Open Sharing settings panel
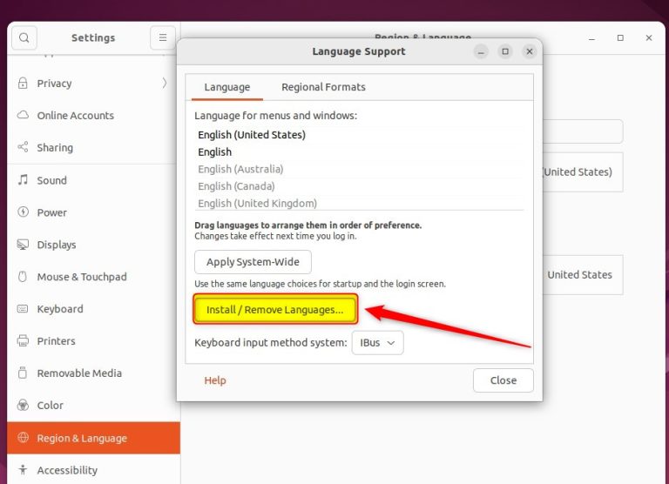This screenshot has width=669, height=484. coord(93,147)
